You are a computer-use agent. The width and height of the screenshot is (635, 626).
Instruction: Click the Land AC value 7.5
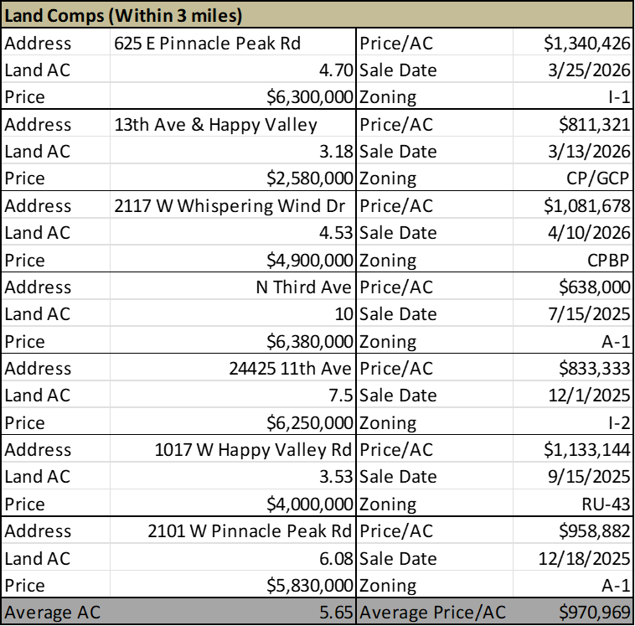click(x=232, y=395)
